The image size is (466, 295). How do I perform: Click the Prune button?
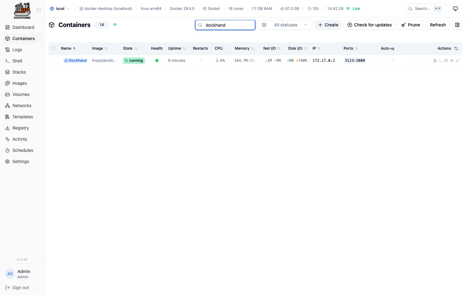click(410, 25)
